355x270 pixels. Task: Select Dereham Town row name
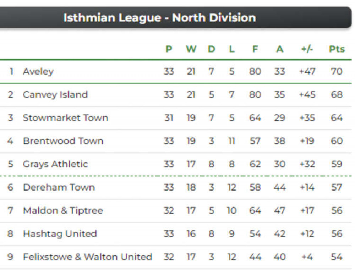[59, 187]
